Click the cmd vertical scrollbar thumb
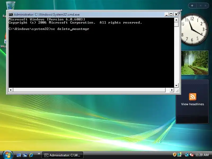212x159 pixels. coord(176,24)
